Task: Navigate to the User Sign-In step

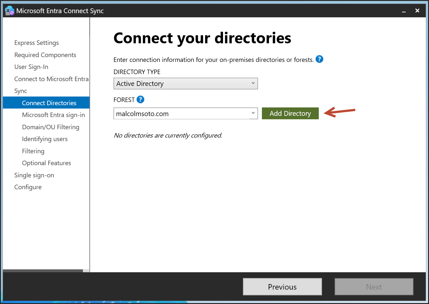Action: 31,67
